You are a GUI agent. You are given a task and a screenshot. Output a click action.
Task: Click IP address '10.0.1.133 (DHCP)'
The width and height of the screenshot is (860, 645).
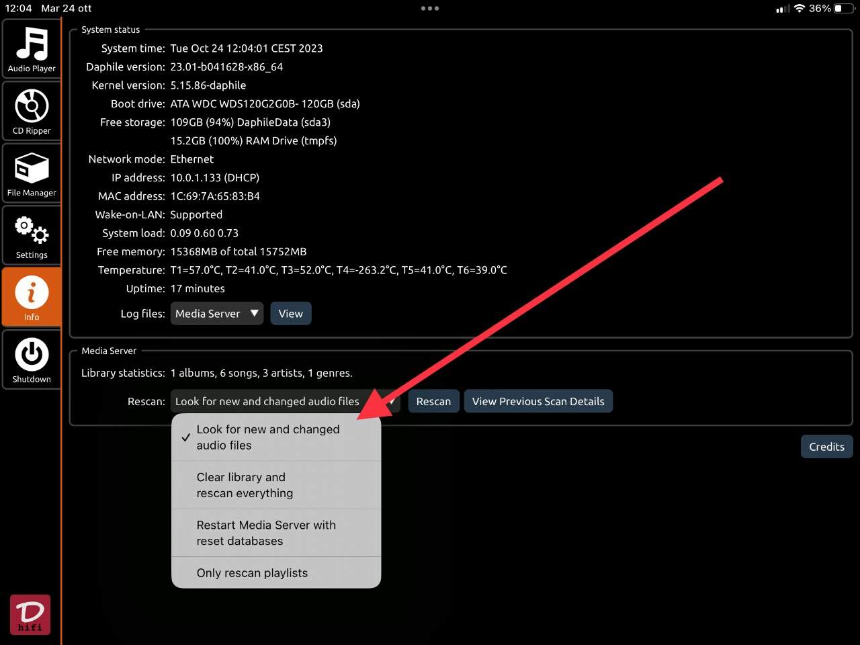coord(215,178)
